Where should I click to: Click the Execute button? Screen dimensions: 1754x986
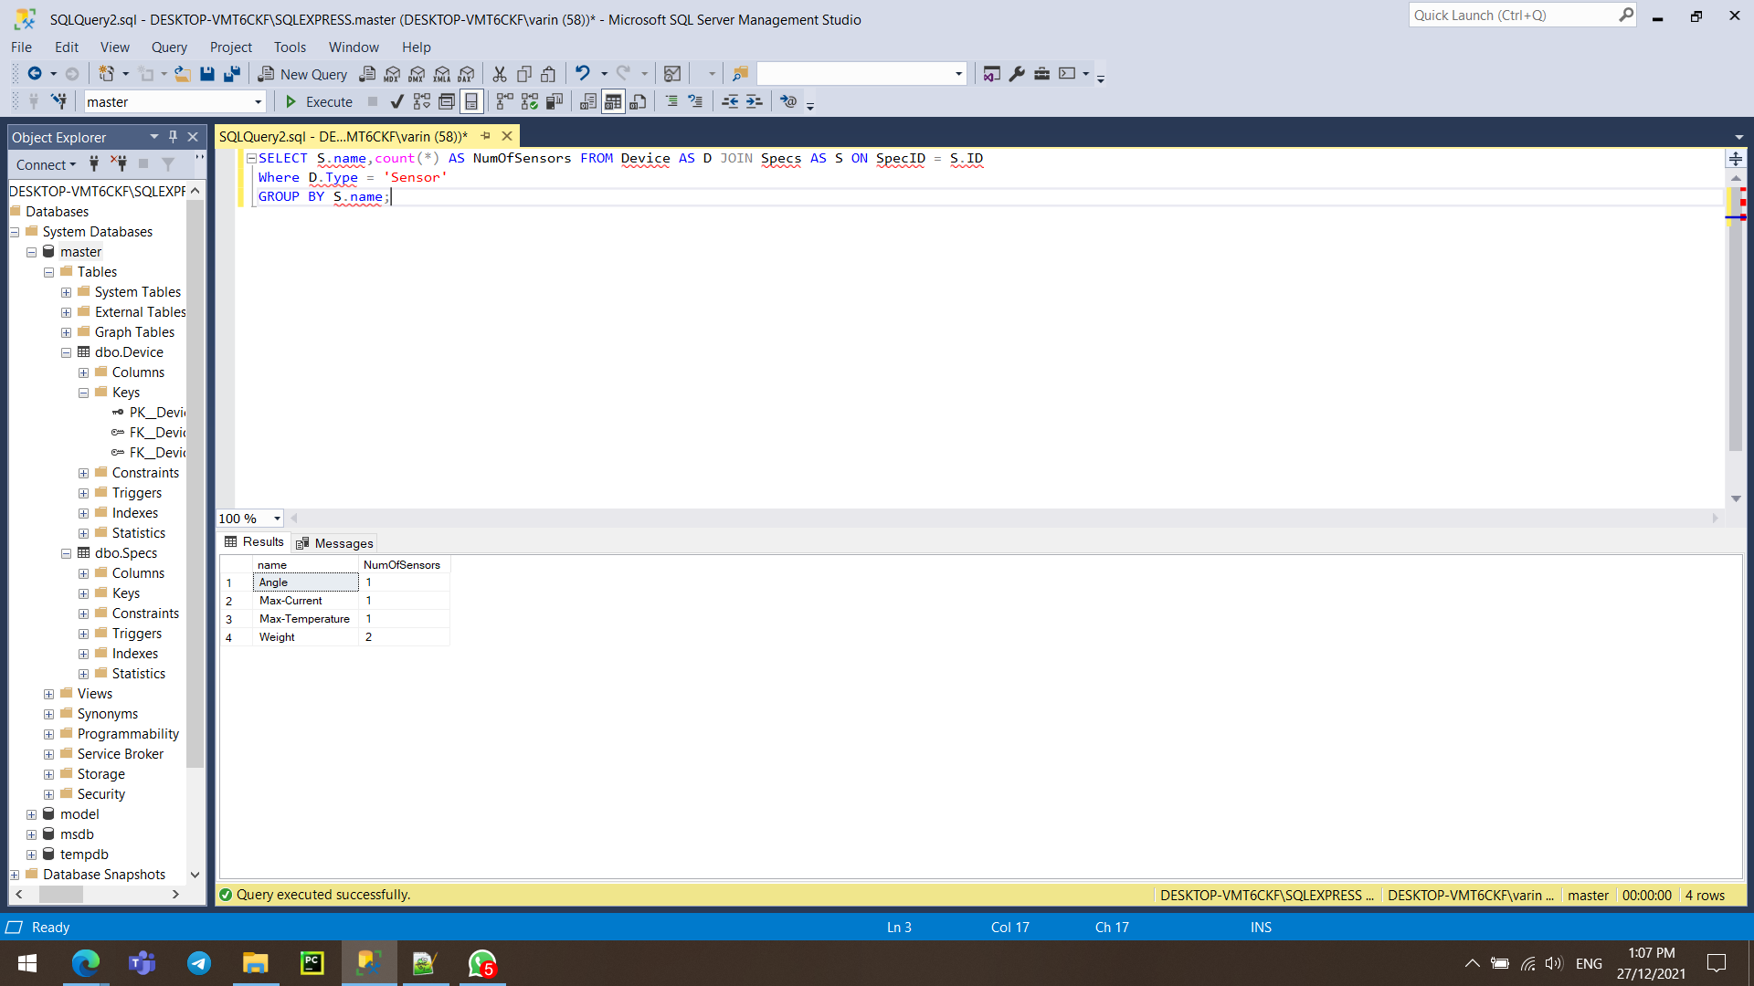pos(318,101)
